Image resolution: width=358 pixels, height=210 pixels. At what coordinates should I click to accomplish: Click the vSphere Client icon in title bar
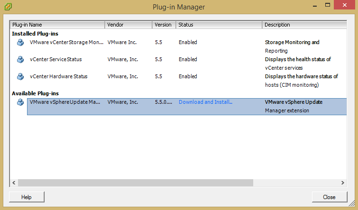[x=8, y=7]
